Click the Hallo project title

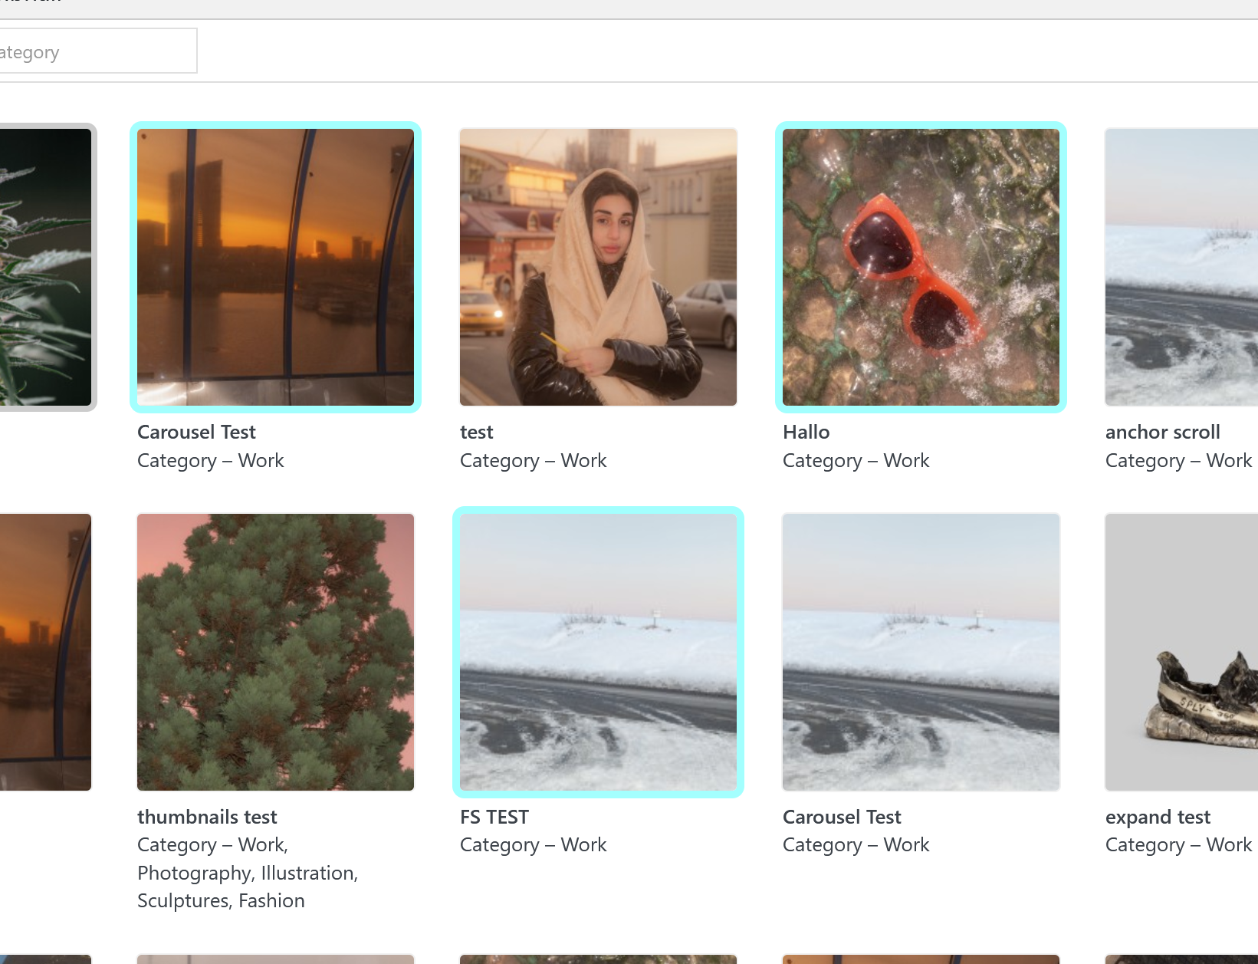tap(806, 433)
